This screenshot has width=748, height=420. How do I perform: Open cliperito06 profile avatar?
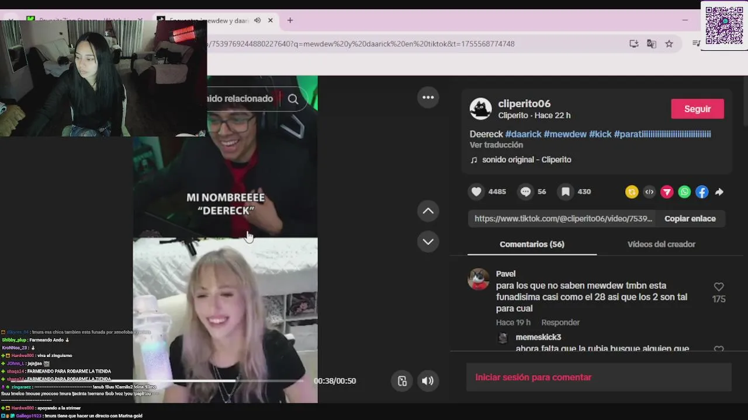click(x=481, y=109)
